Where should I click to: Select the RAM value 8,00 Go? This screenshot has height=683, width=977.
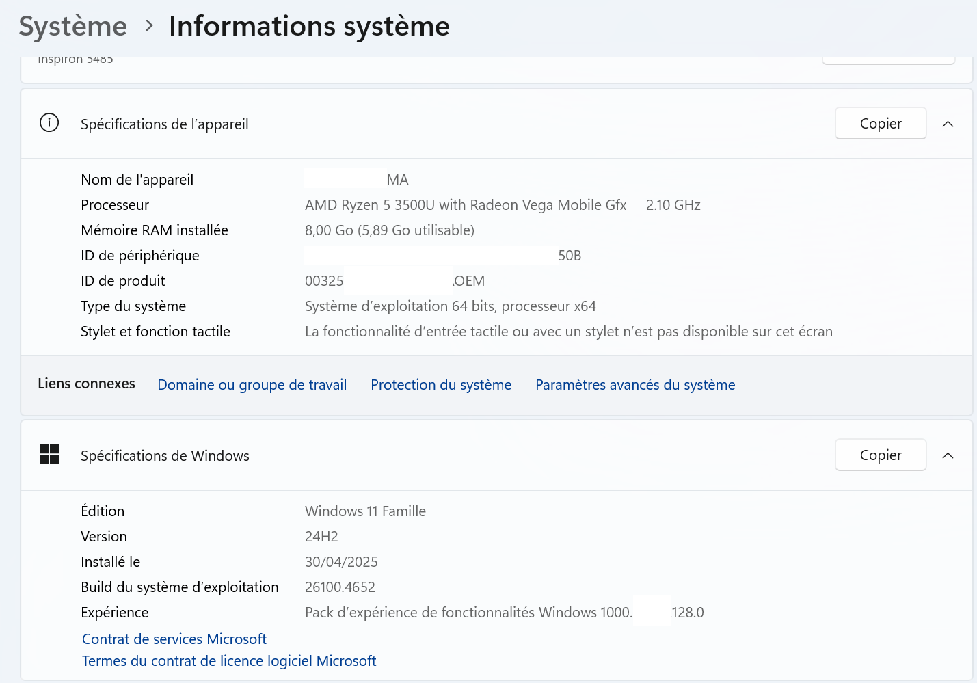point(390,230)
